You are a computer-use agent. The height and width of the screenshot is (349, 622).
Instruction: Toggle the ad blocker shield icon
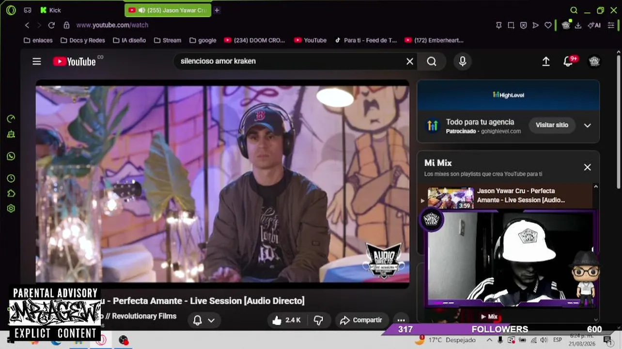523,25
